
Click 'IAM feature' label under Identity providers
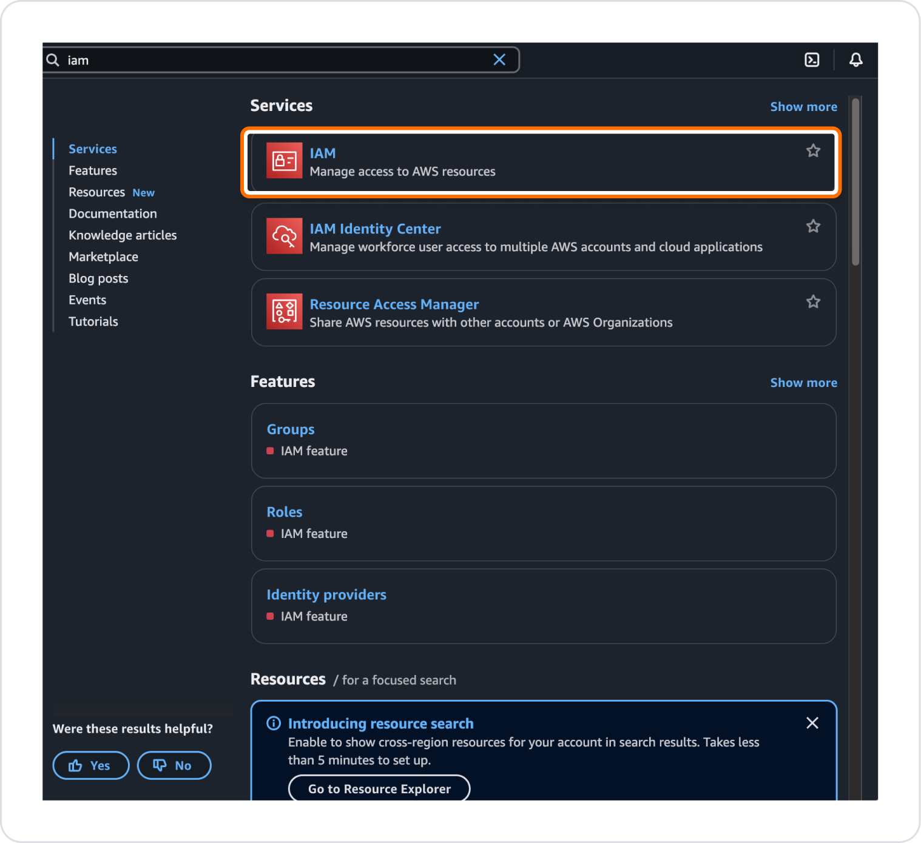314,616
